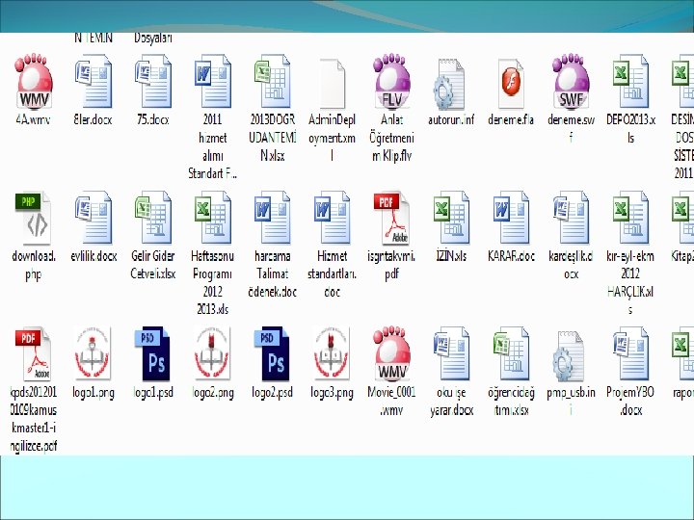Select the KARAR.doc Word icon
694x520 pixels.
coord(511,218)
